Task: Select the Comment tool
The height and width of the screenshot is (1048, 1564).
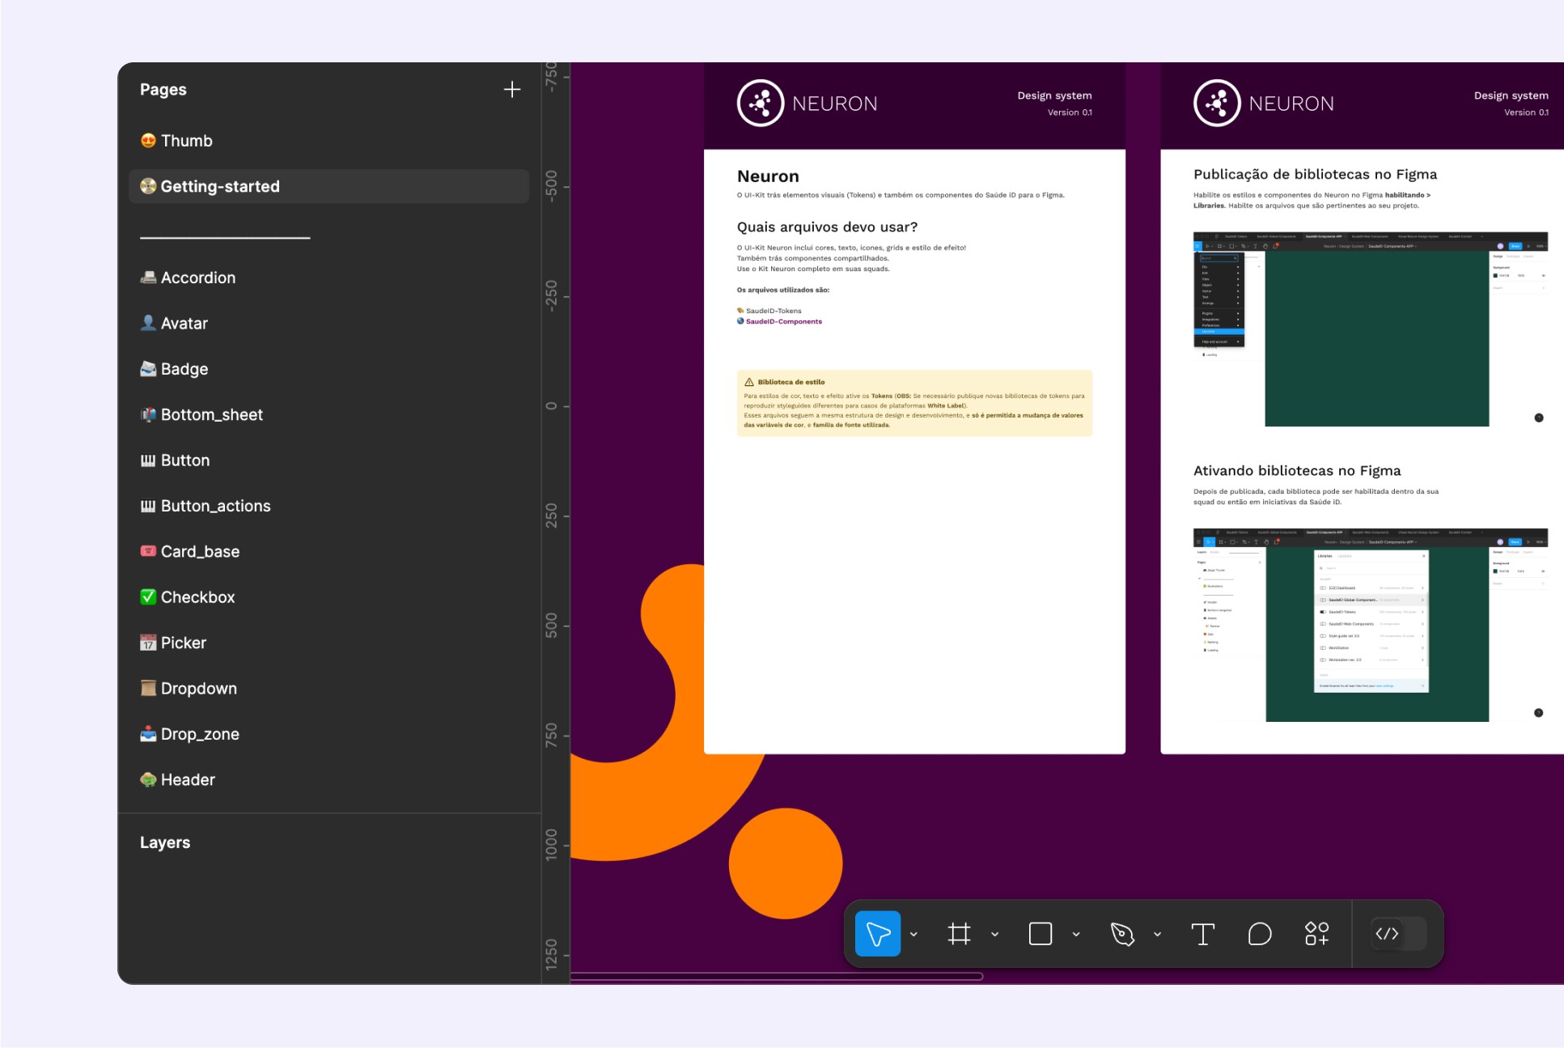Action: point(1260,934)
